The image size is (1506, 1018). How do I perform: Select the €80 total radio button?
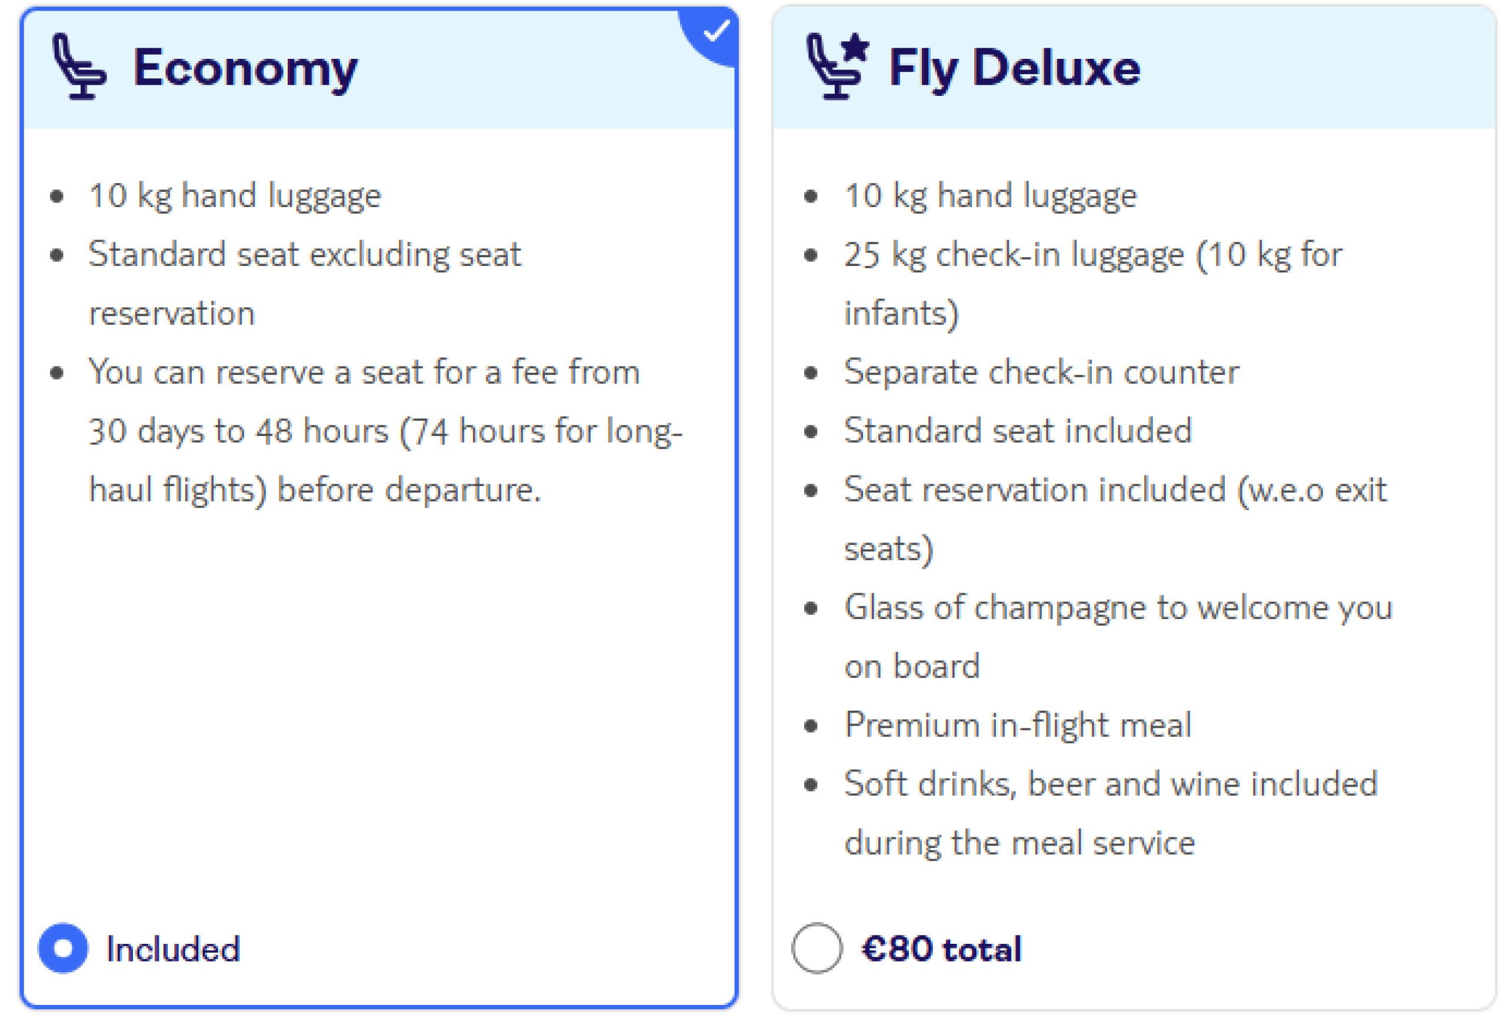(817, 948)
